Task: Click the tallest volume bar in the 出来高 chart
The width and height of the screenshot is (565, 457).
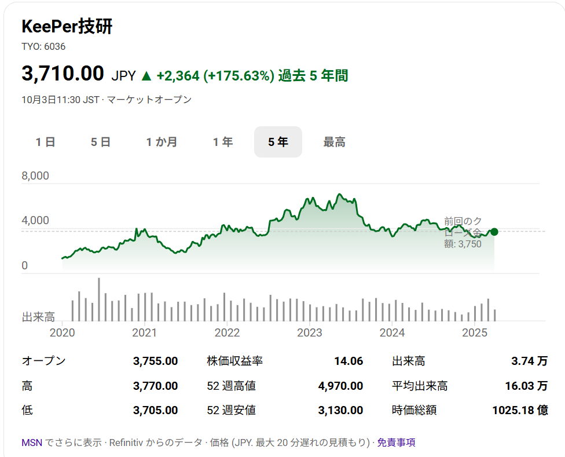Action: 99,299
